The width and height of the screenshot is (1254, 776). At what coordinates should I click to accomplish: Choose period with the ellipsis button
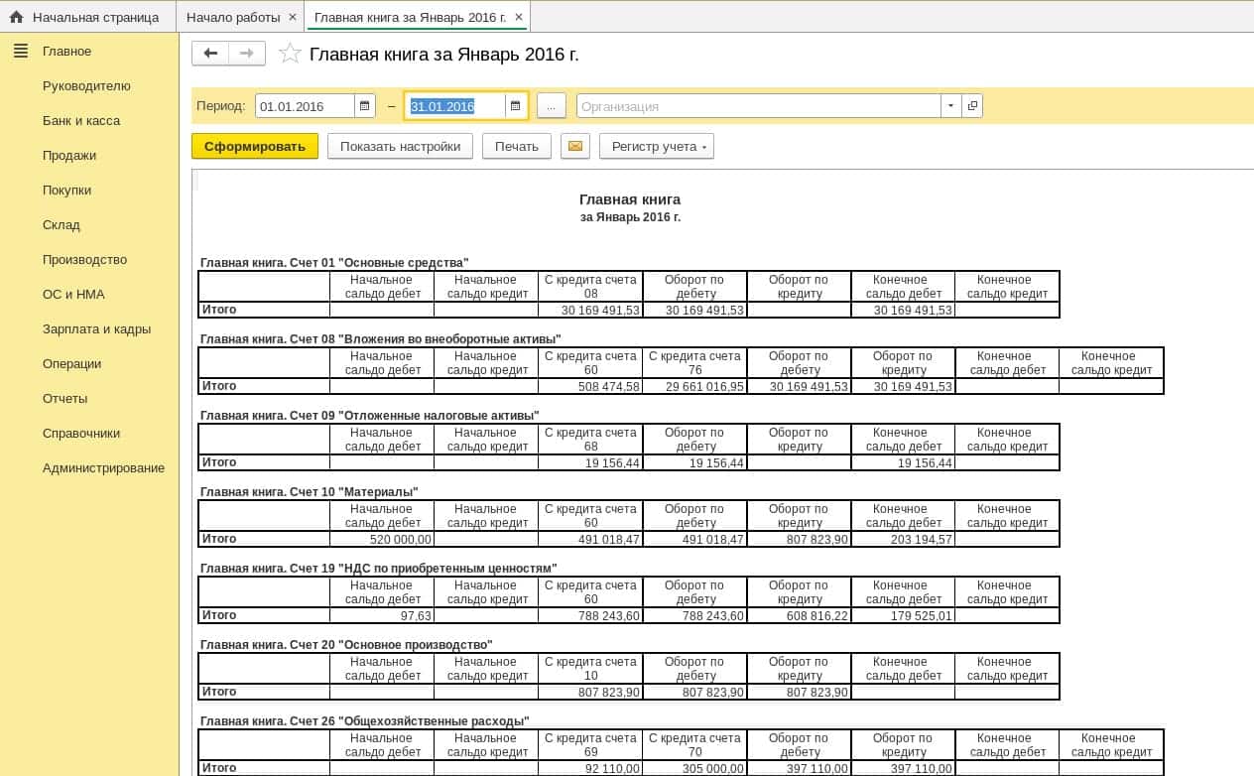click(552, 106)
